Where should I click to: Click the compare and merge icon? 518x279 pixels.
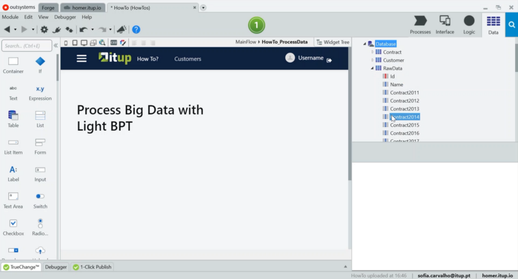tap(69, 30)
